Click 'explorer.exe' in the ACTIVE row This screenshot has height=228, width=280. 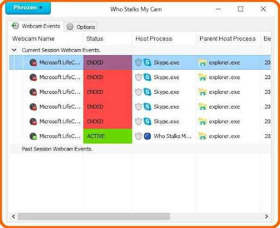click(x=224, y=136)
